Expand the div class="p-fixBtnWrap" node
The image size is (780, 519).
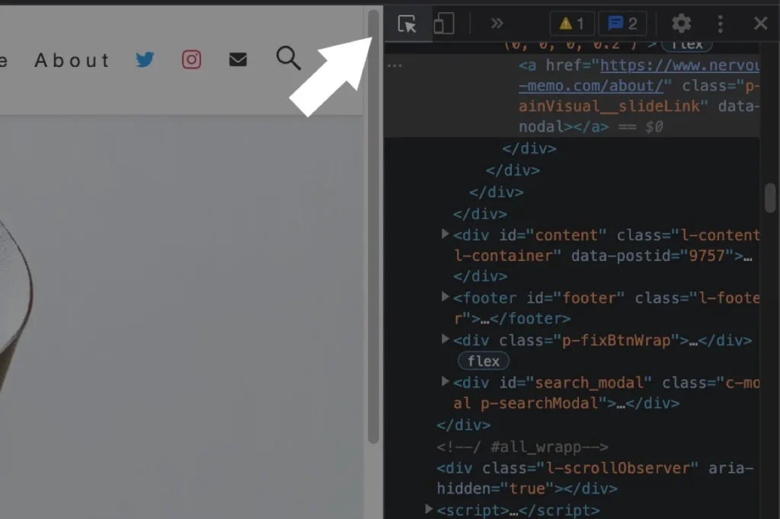445,339
